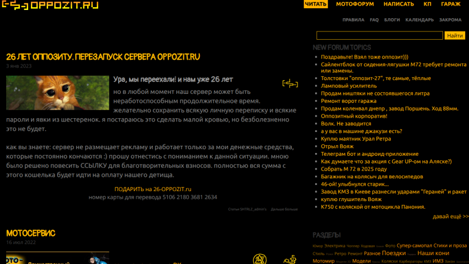Viewport: 469px width, 264px height.
Task: Open topic Завод КМЗ в Киеве
Action: coord(393,192)
